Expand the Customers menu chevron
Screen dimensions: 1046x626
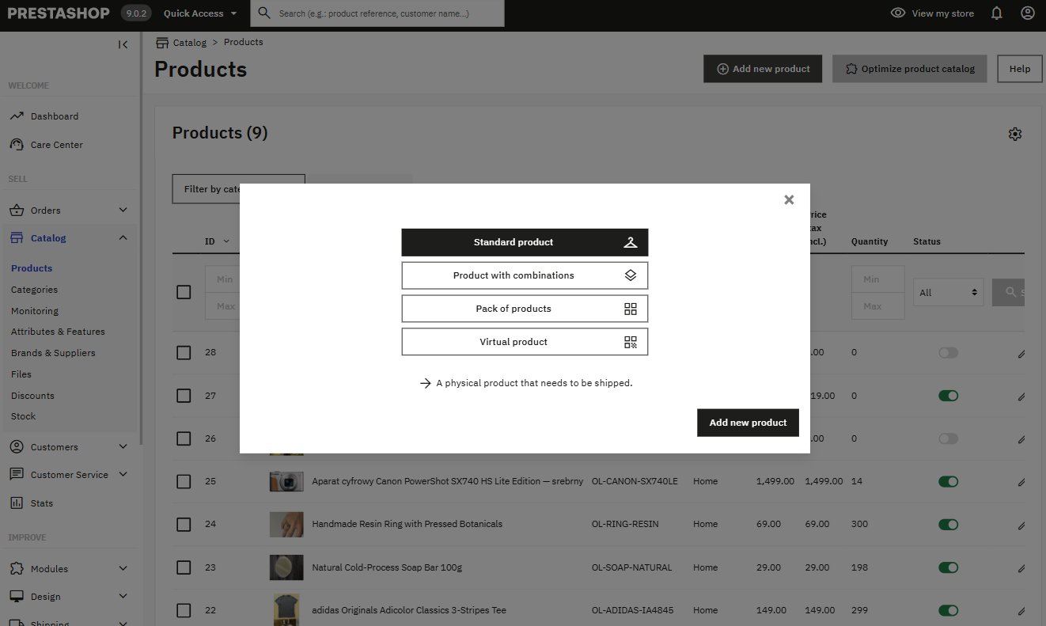[123, 446]
